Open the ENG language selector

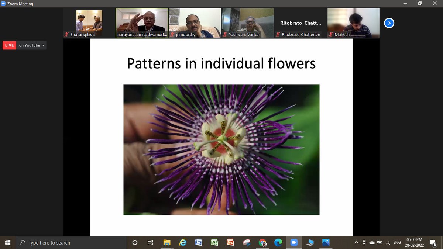coord(397,242)
